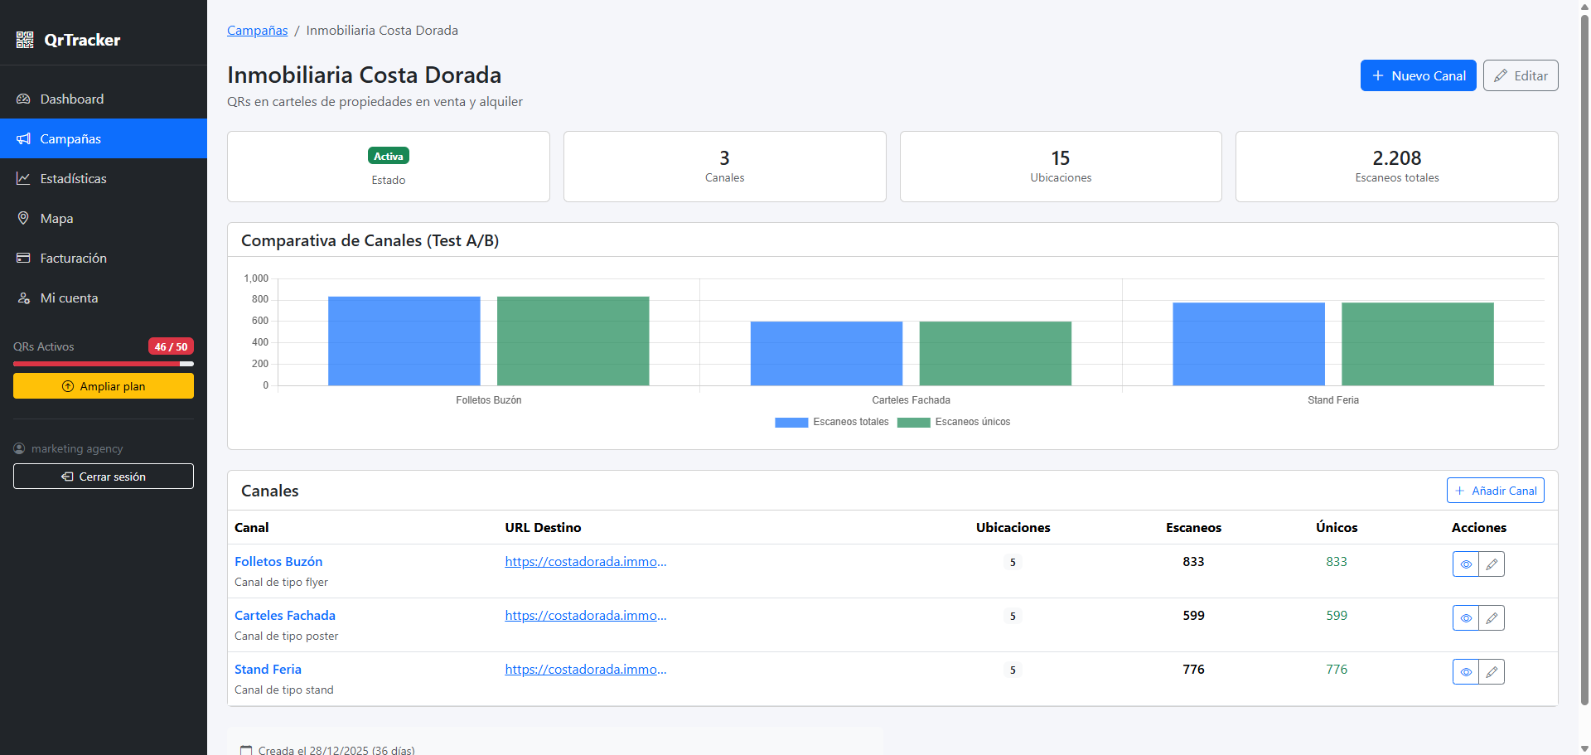Click the Editar campaign button
Viewport: 1591px width, 755px height.
tap(1521, 76)
